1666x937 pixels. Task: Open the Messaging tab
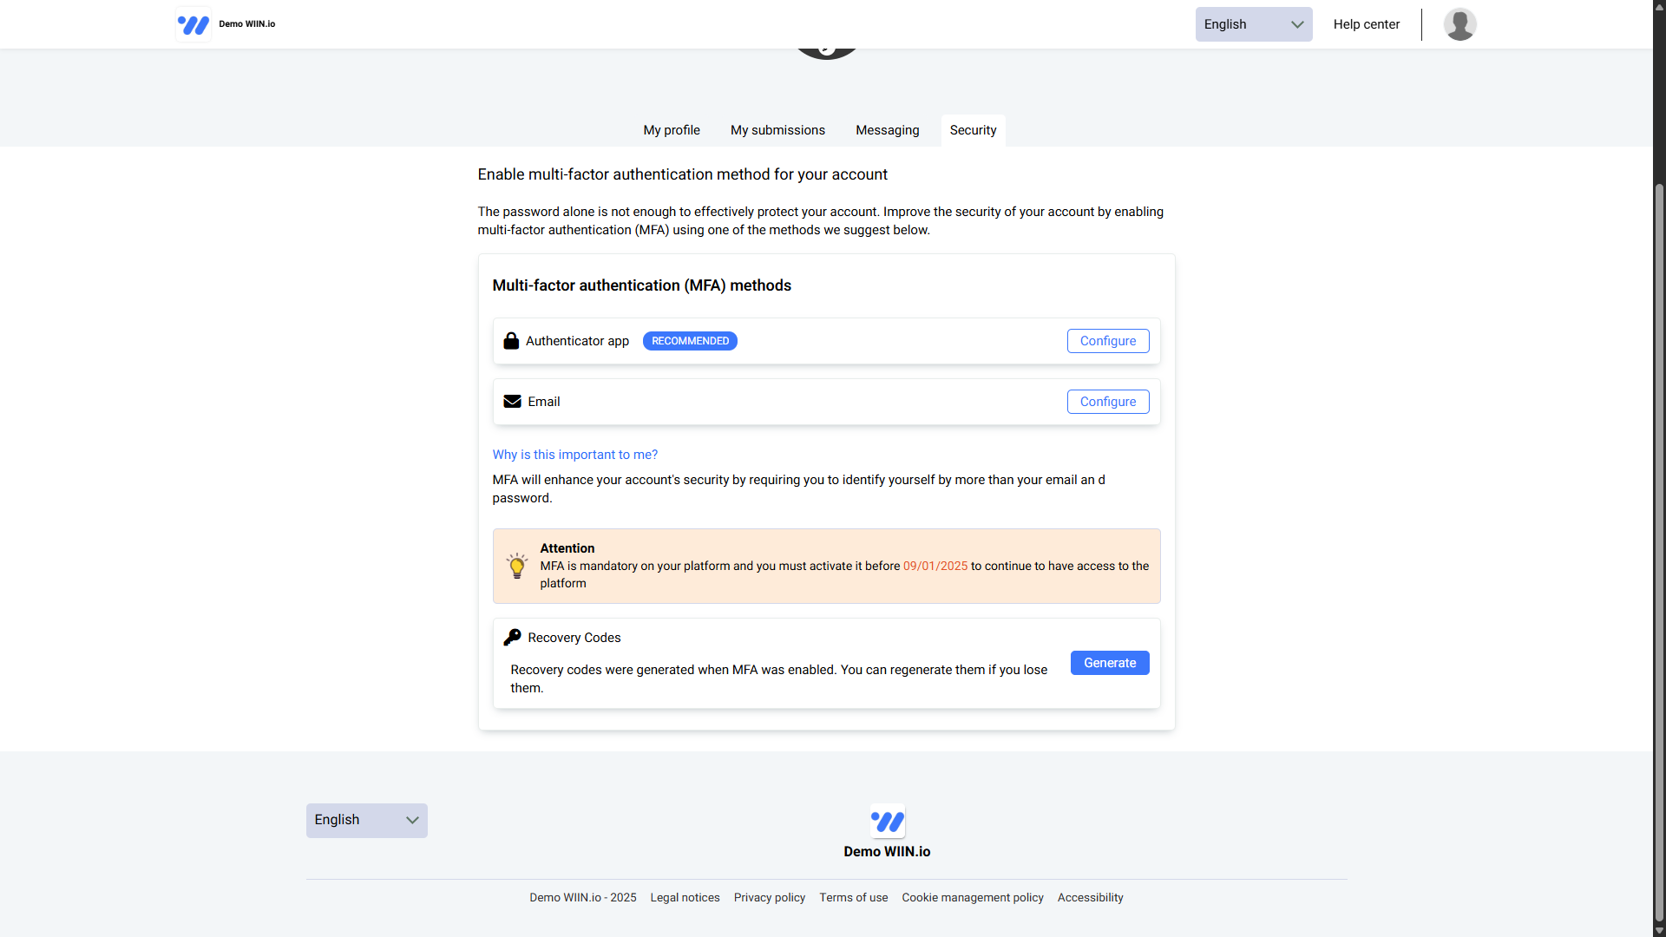(x=887, y=130)
